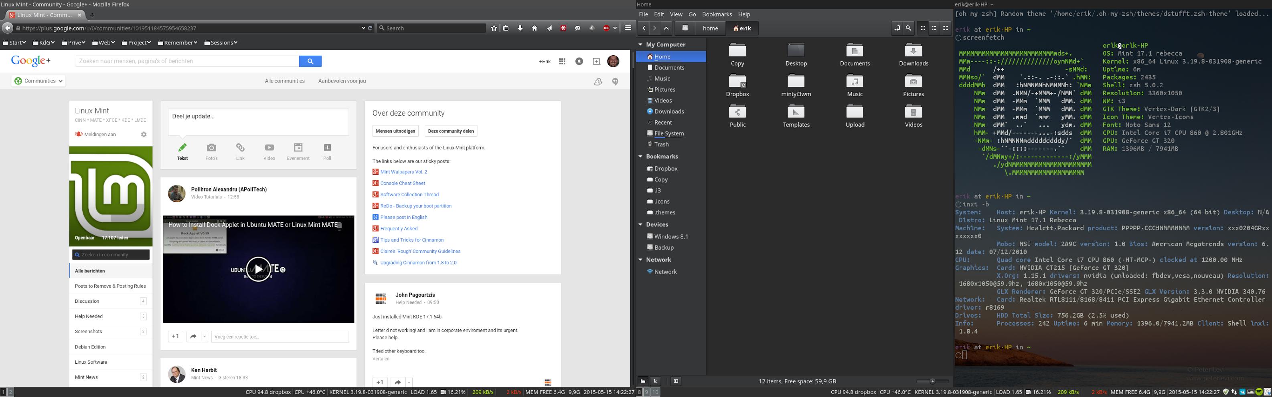Reload the page in Firefox
This screenshot has height=397, width=1272.
coord(371,28)
